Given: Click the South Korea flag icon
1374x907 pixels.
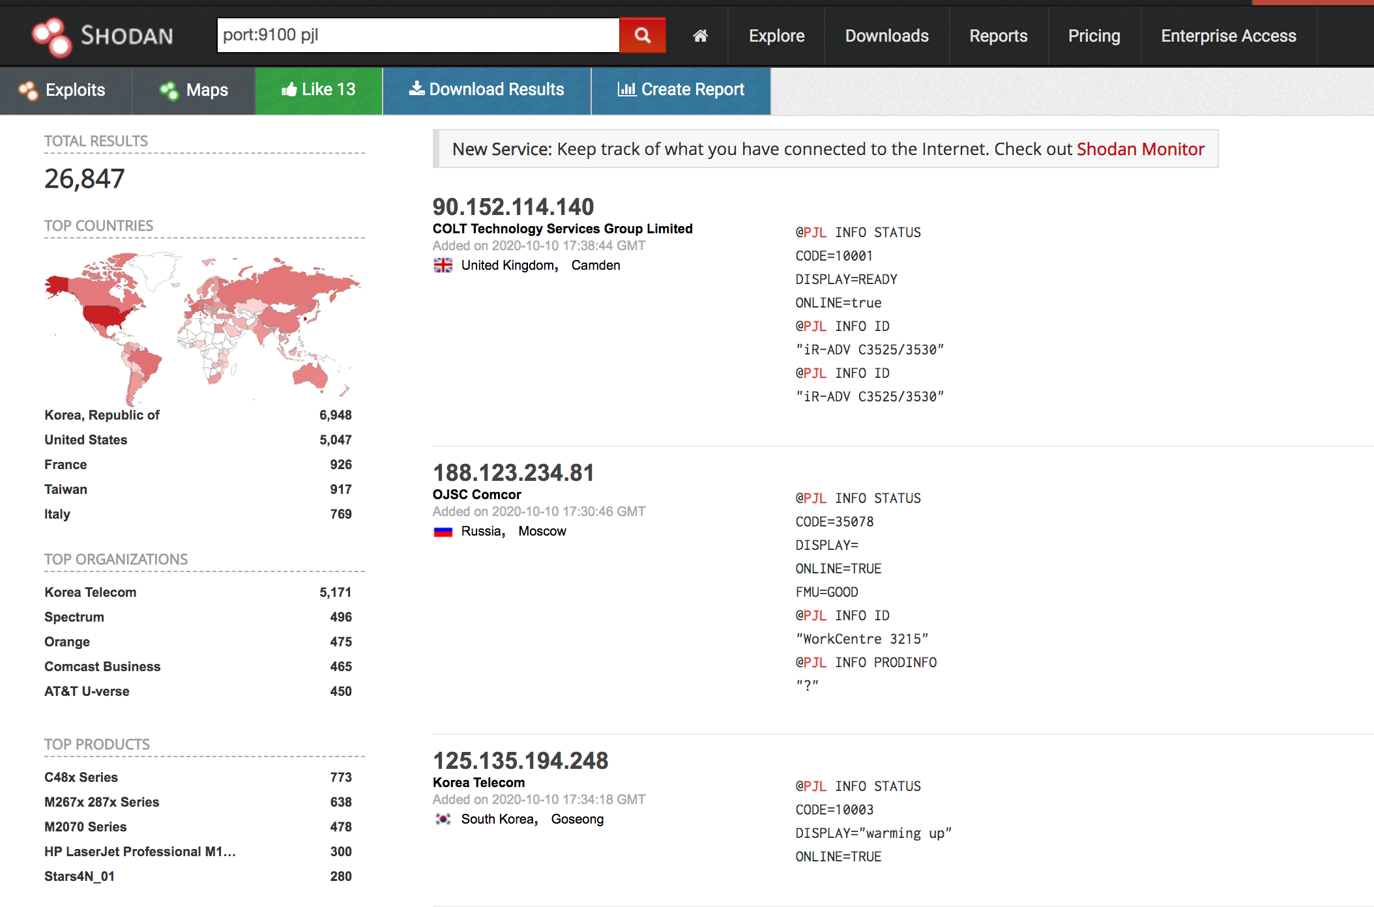Looking at the screenshot, I should click(x=443, y=819).
